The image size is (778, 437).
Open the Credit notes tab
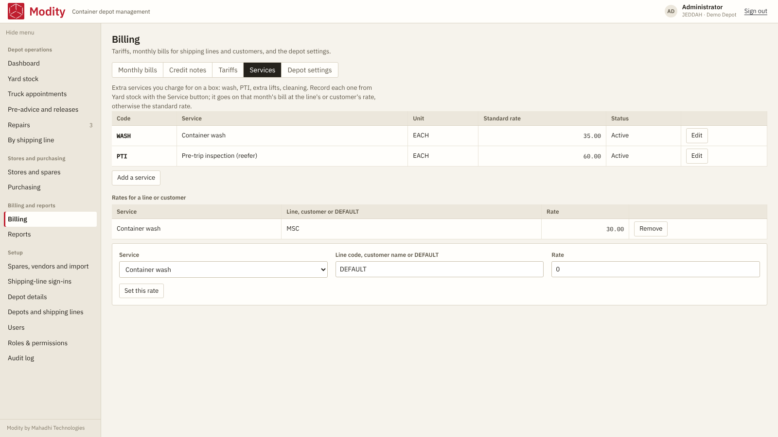(x=188, y=70)
